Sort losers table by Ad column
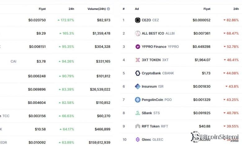 (137, 9)
